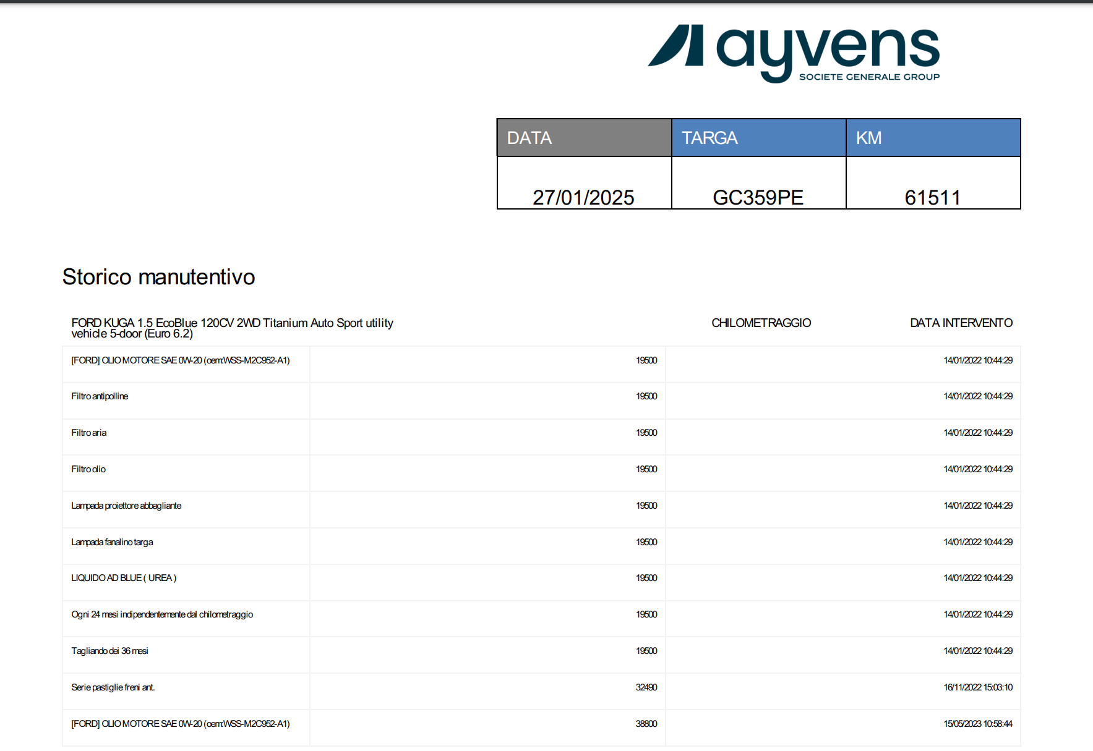Click the DATA INTERVENTO column header

click(961, 323)
